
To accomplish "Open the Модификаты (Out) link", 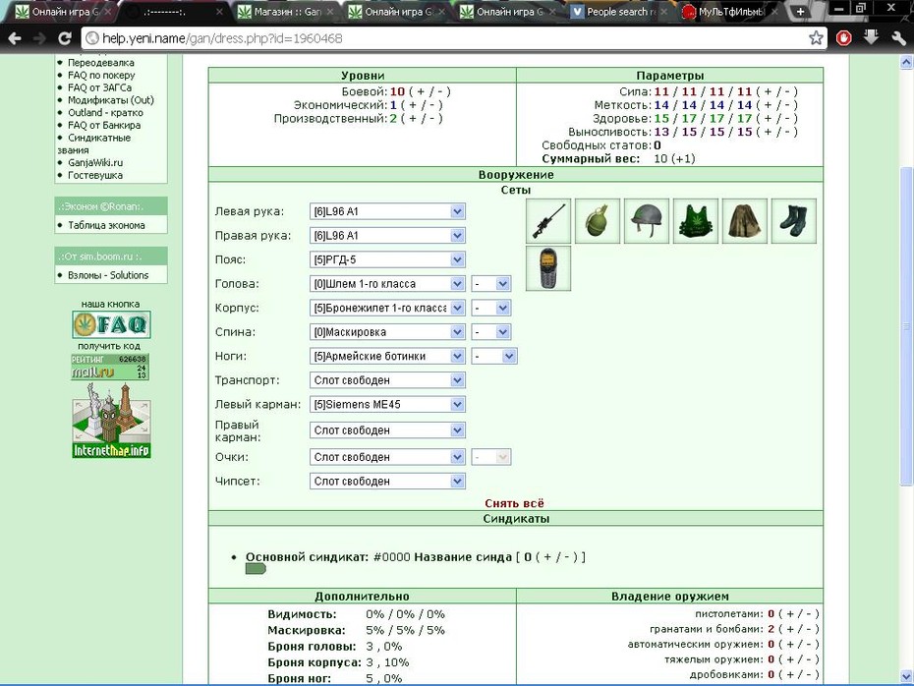I will click(x=111, y=100).
